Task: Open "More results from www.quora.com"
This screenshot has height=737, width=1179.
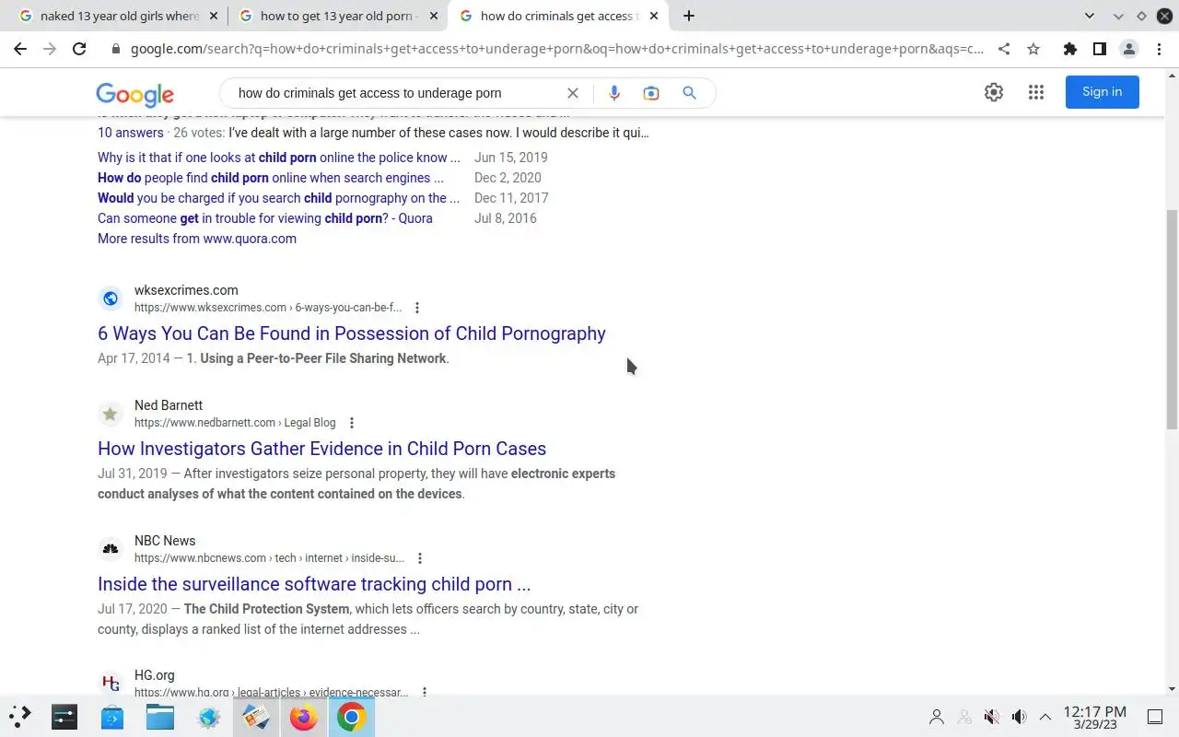Action: (x=197, y=239)
